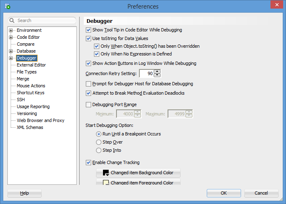The image size is (286, 204).
Task: Click the Preferences window app icon
Action: [7, 6]
